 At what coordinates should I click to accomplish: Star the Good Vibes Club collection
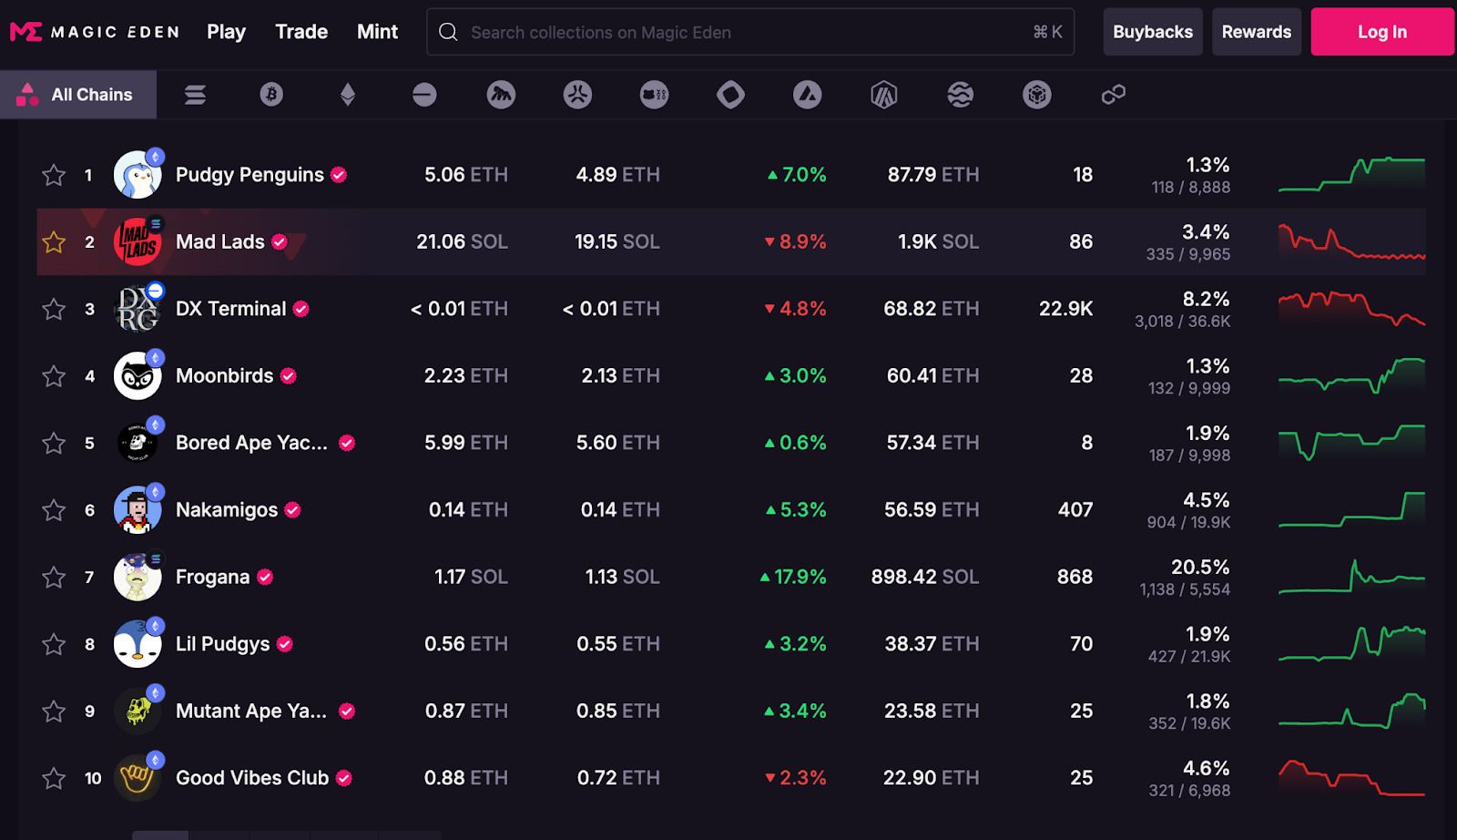[54, 778]
